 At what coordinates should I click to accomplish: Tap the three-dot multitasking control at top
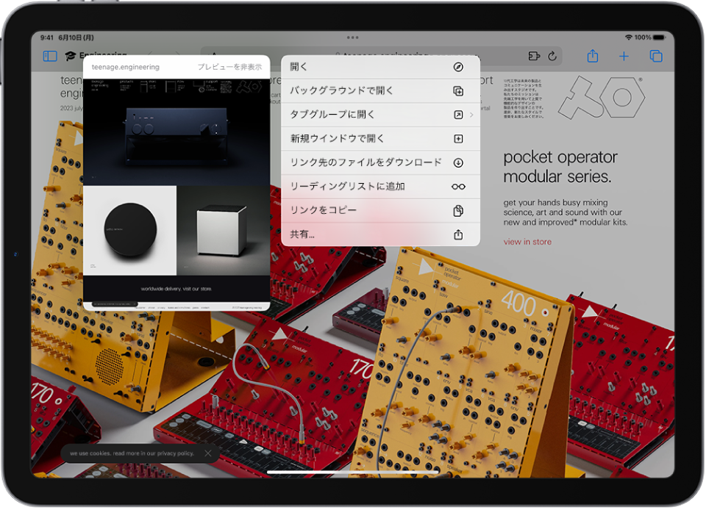tap(352, 38)
